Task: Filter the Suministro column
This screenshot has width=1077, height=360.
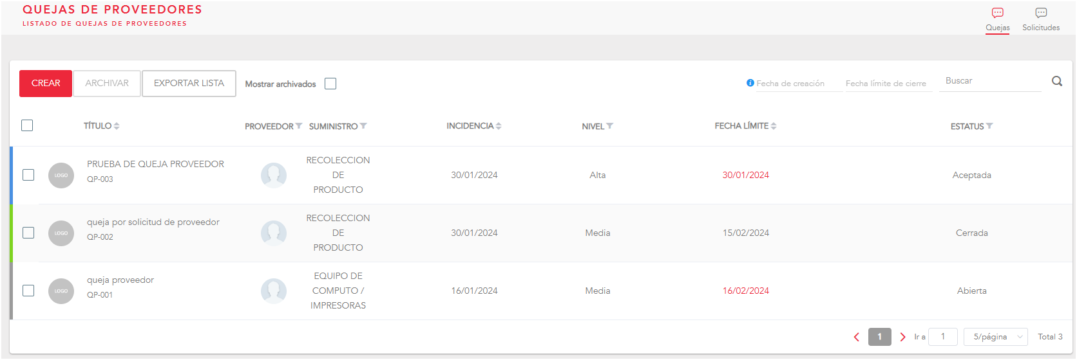Action: (x=364, y=127)
